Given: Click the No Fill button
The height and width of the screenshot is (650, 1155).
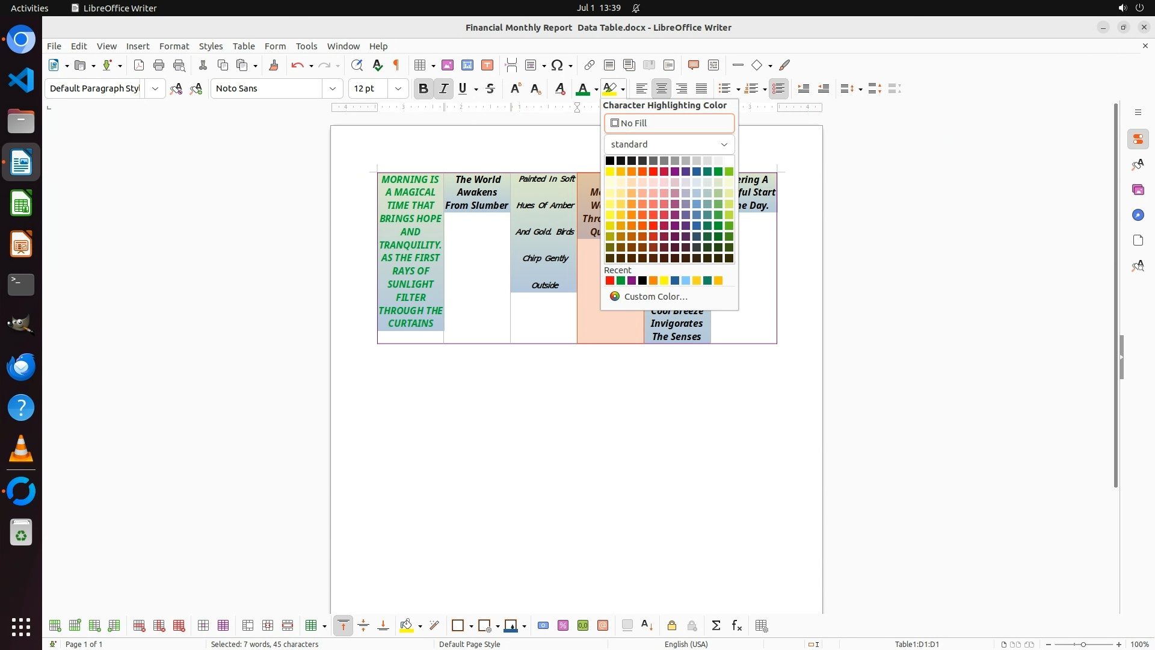Looking at the screenshot, I should (669, 123).
